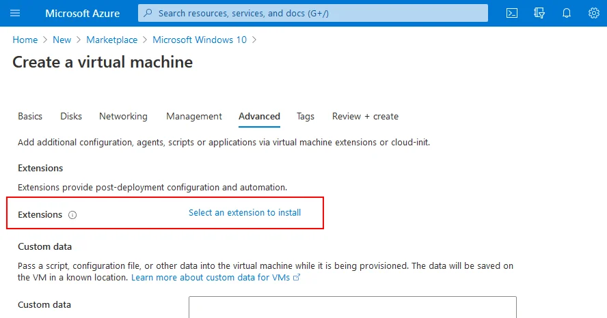Select the Advanced tab
Screen dimensions: 607x318
pos(259,116)
